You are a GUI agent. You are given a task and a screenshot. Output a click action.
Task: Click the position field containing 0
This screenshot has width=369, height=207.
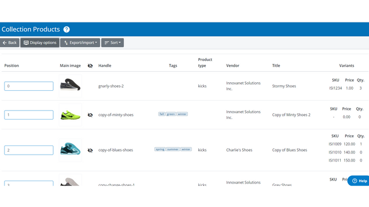point(29,86)
